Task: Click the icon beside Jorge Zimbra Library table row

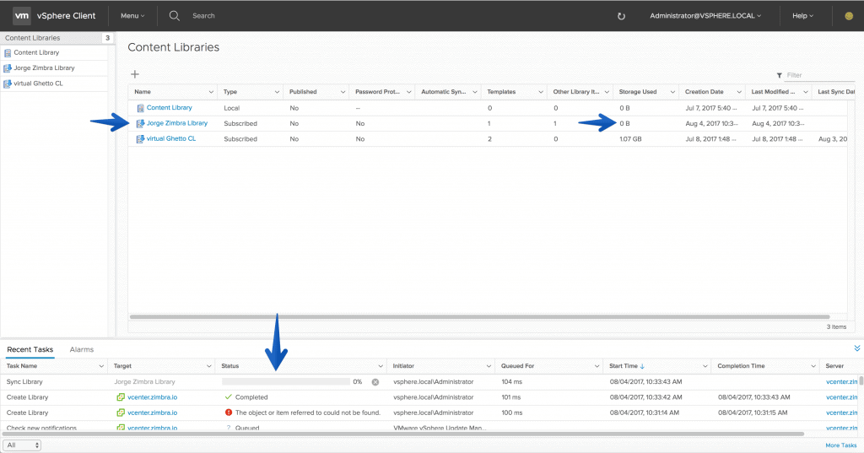Action: pos(141,123)
